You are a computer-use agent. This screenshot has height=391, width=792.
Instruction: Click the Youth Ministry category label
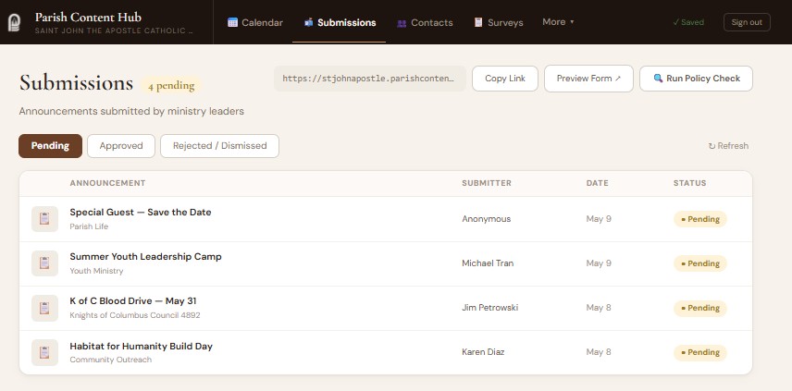click(x=96, y=271)
